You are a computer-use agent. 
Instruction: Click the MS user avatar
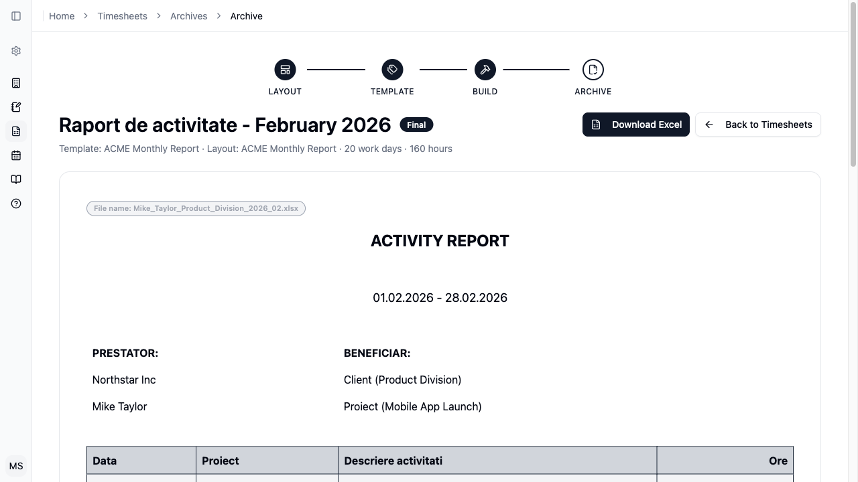16,466
